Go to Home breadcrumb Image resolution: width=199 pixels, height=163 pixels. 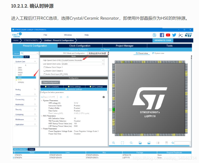16,40
